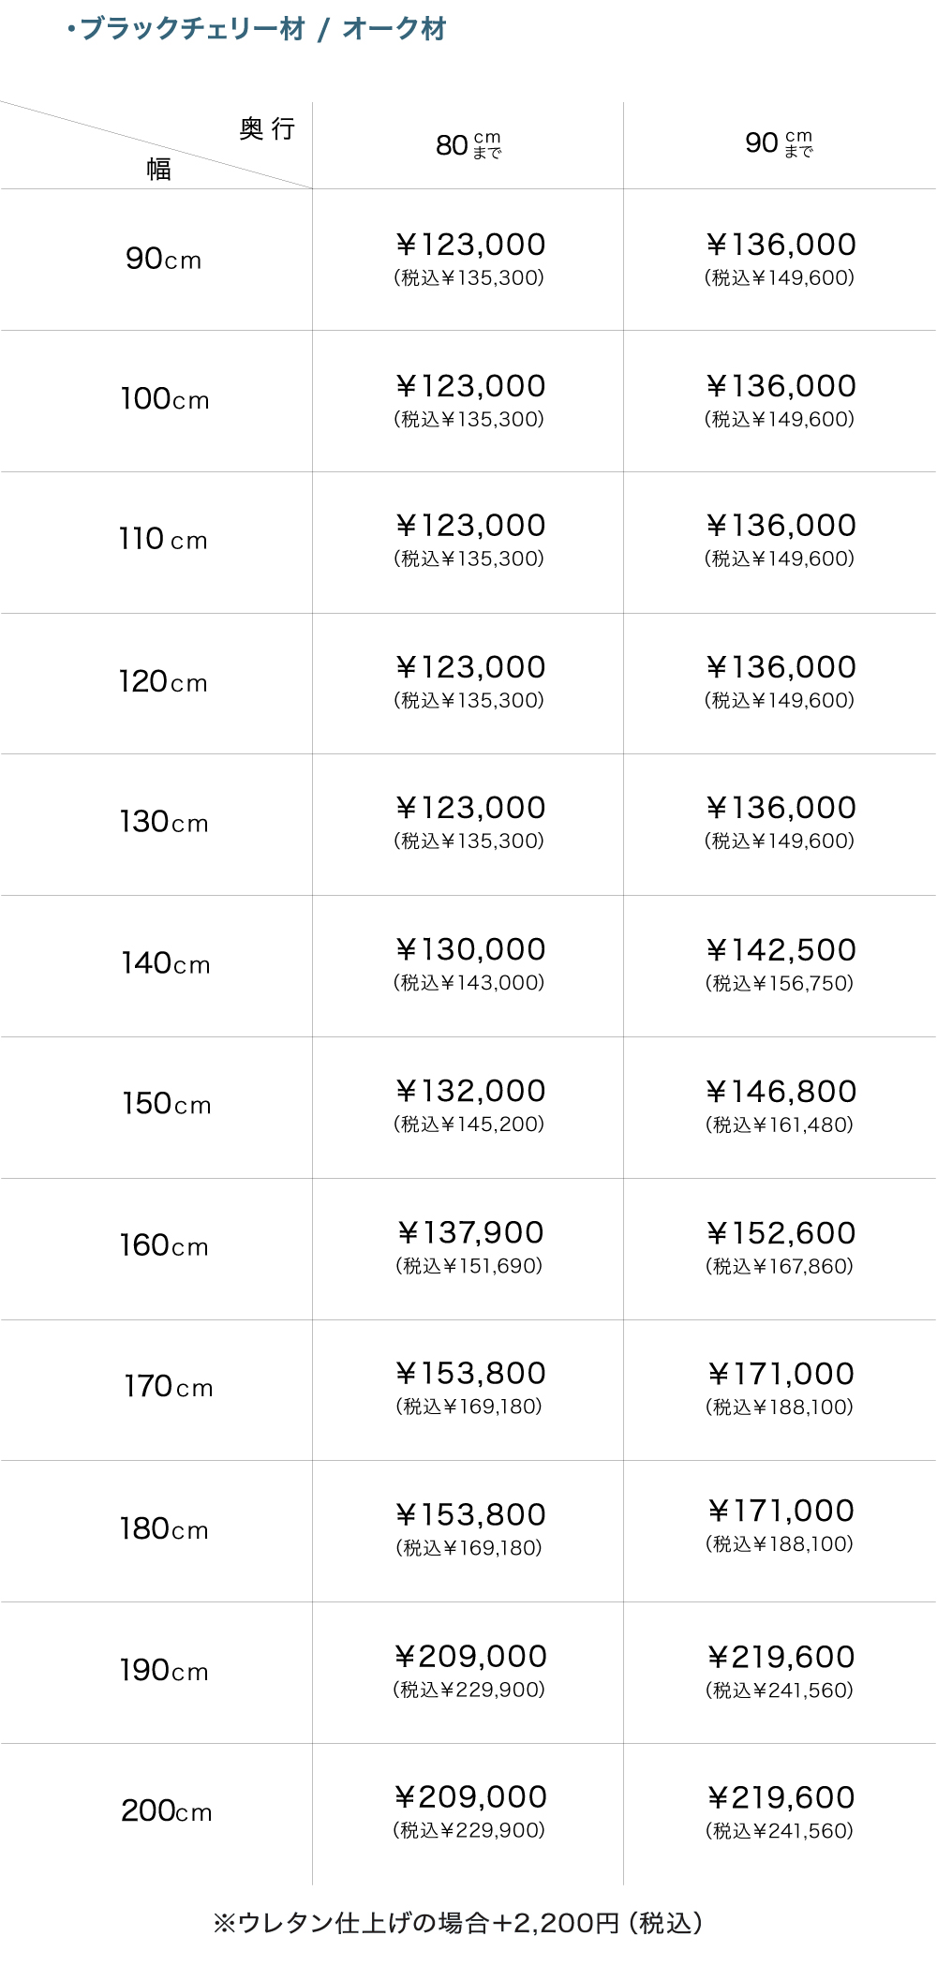Screen dimensions: 937x1966
Task: Click the ウレタン仕上げ +2,200円 footnote
Action: click(458, 1924)
